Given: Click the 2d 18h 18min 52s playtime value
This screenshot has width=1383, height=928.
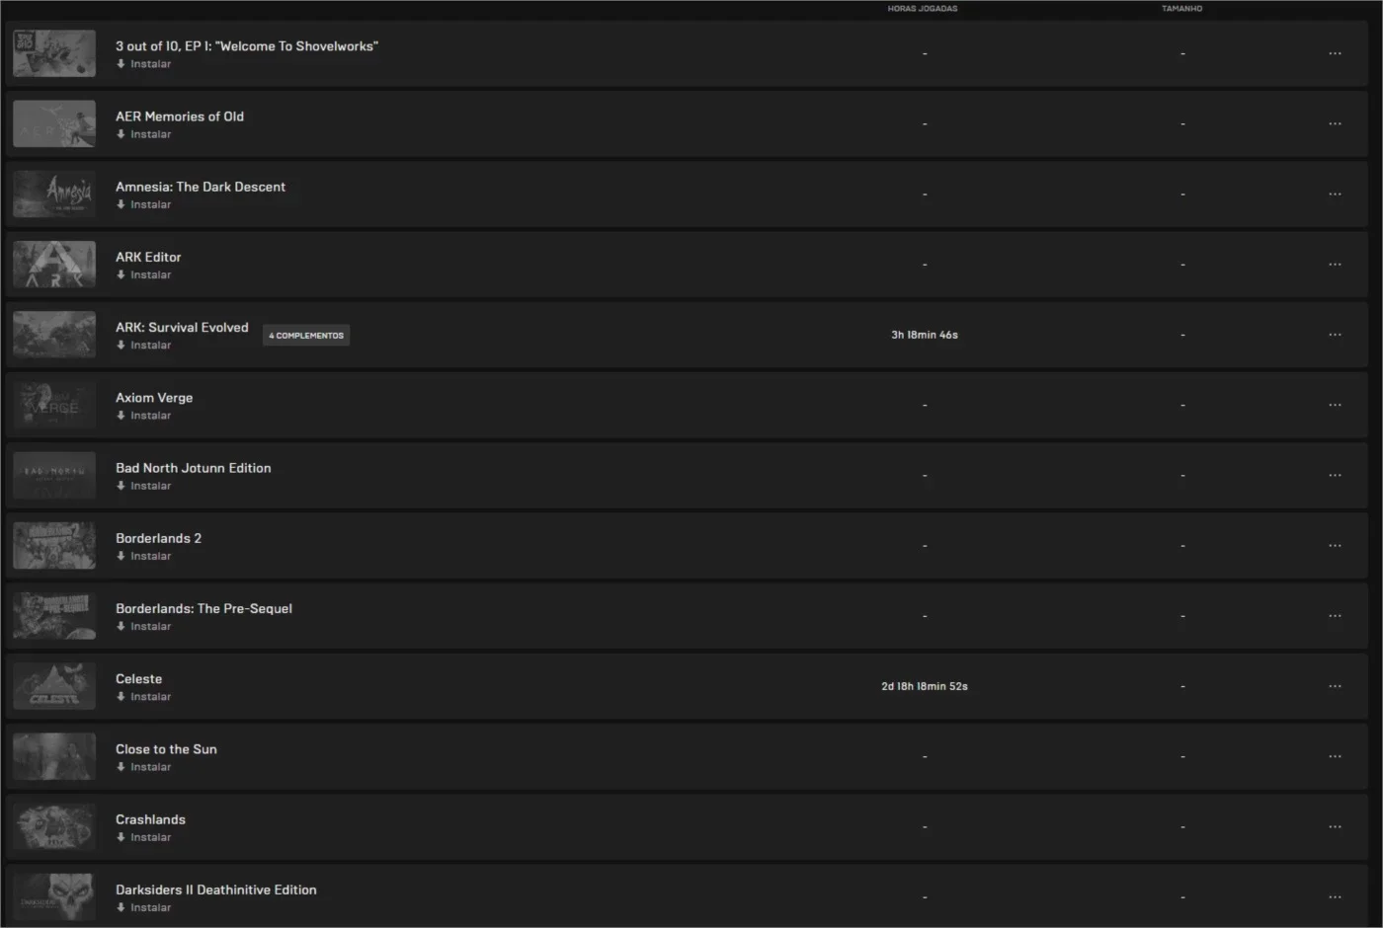Looking at the screenshot, I should pyautogui.click(x=925, y=686).
